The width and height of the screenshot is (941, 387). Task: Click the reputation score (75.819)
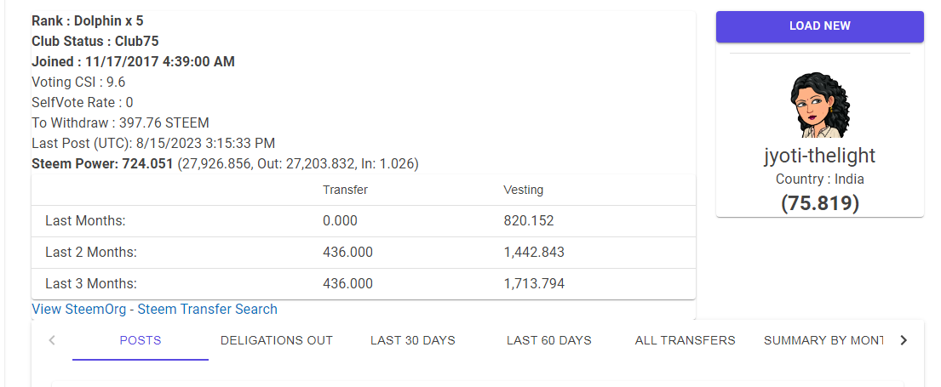pos(819,203)
